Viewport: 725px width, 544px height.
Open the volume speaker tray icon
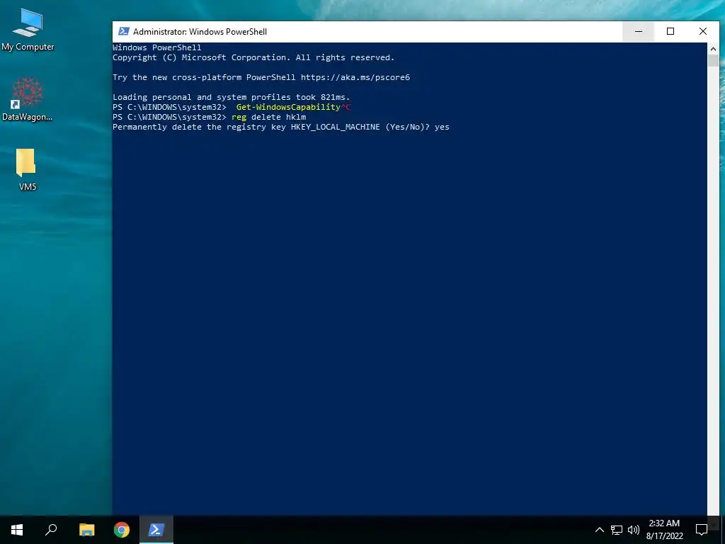tap(634, 530)
